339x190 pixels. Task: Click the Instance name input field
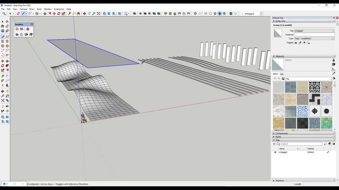point(314,35)
